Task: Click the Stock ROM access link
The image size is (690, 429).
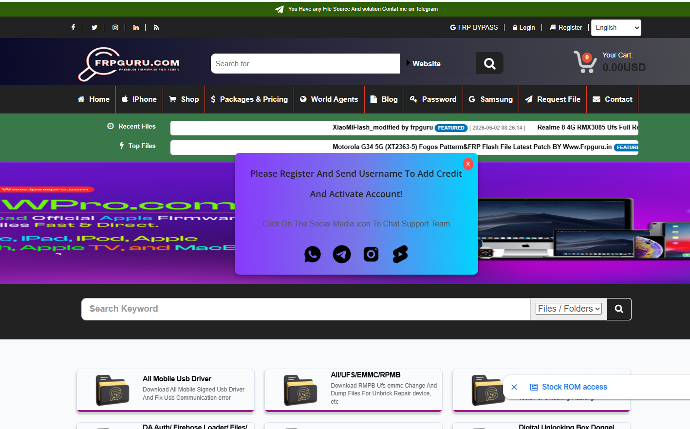Action: tap(575, 387)
